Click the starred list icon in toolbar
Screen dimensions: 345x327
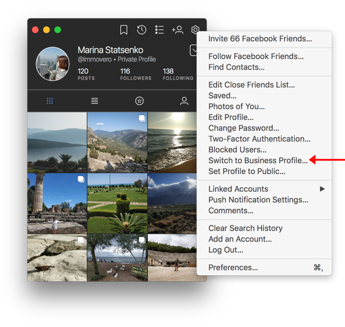(x=159, y=30)
